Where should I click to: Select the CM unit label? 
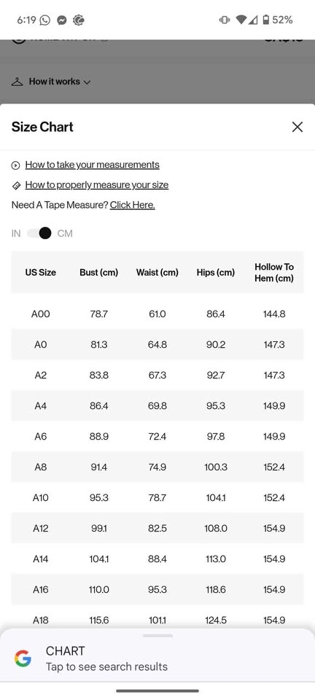click(x=65, y=233)
